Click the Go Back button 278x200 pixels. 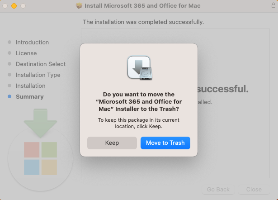218,189
